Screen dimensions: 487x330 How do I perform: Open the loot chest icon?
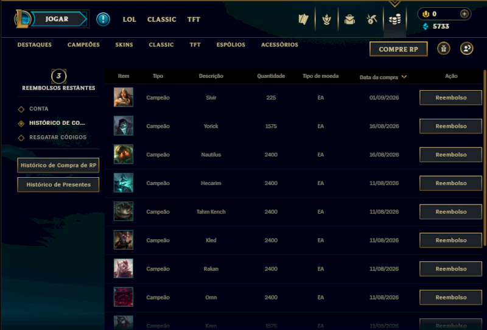point(349,19)
